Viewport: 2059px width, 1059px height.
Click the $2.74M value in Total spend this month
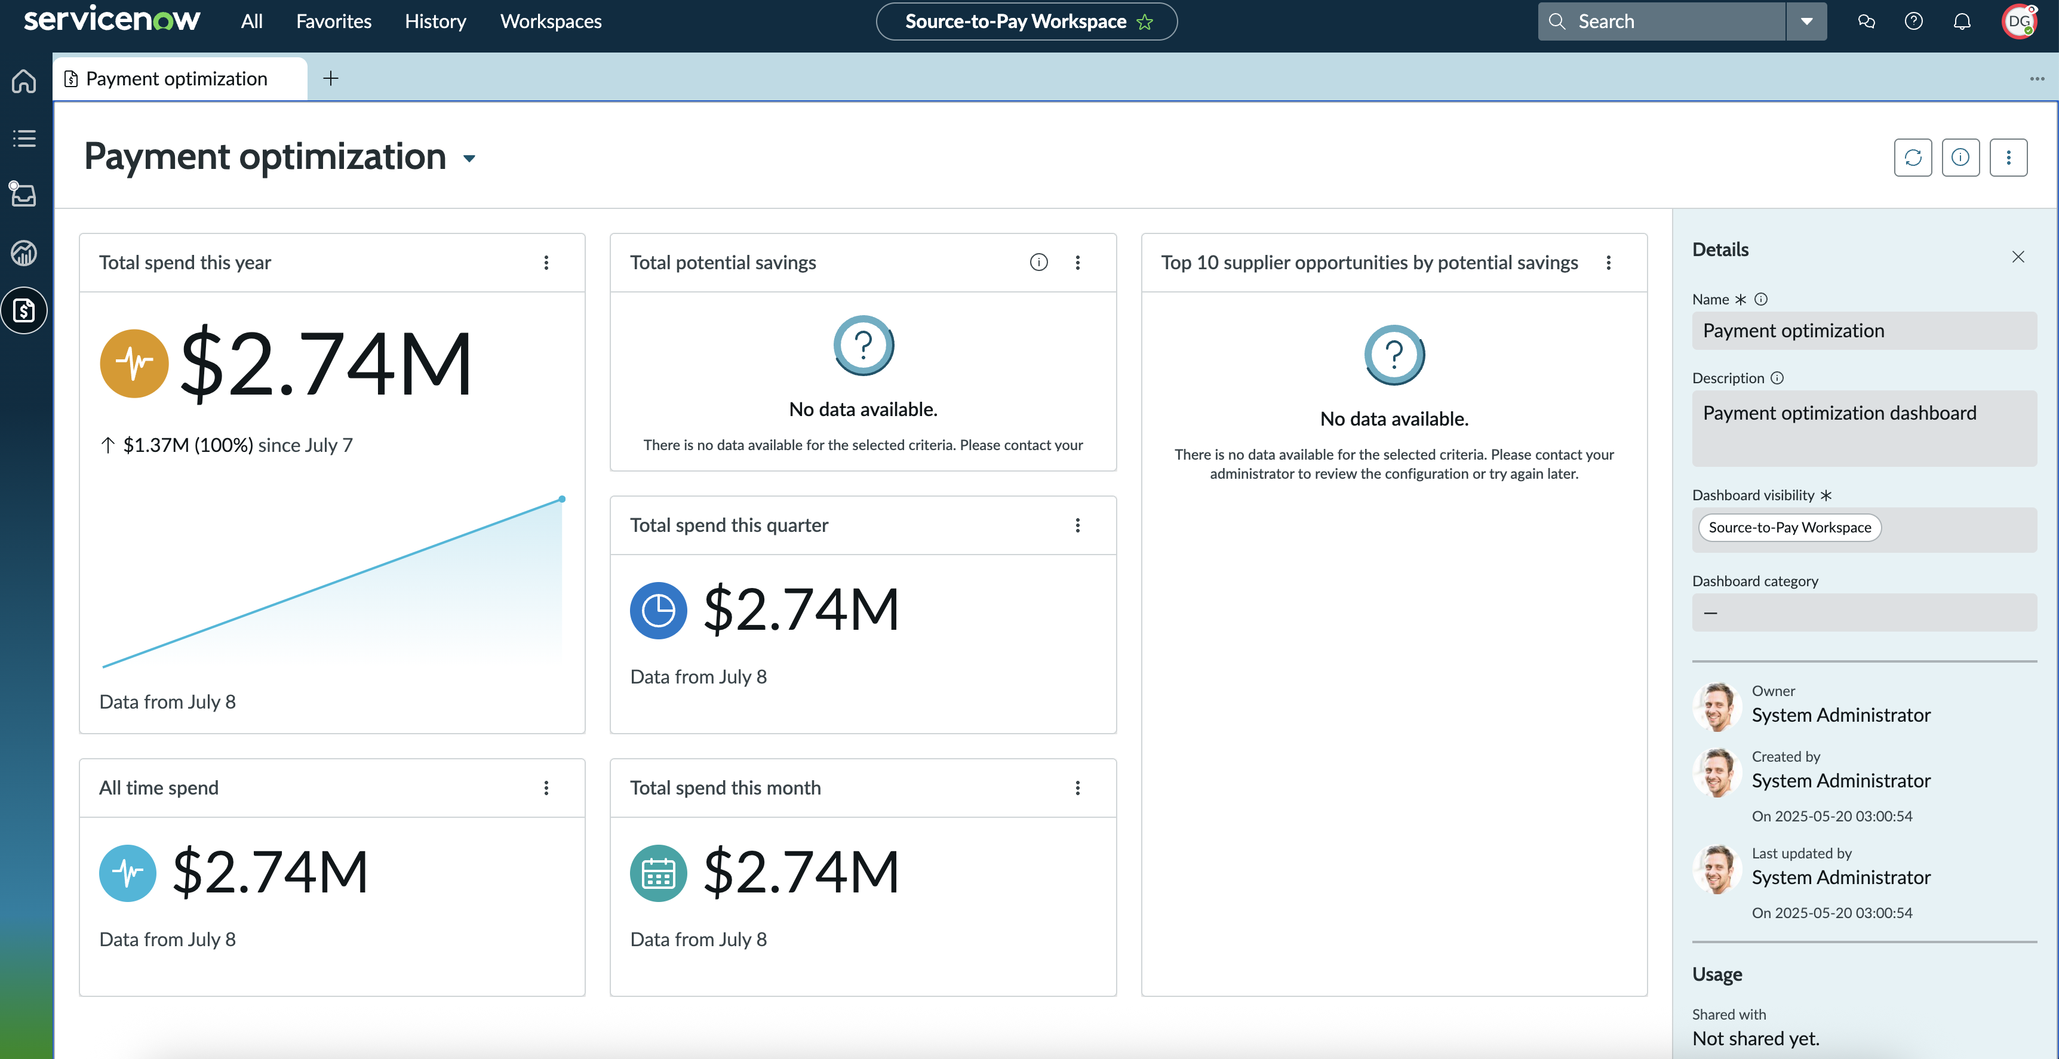[x=801, y=873]
